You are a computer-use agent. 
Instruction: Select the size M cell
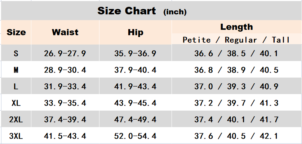16,70
